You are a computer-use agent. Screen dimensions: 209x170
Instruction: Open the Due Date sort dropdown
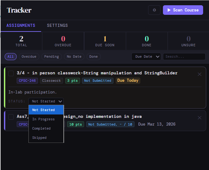[x=146, y=56]
